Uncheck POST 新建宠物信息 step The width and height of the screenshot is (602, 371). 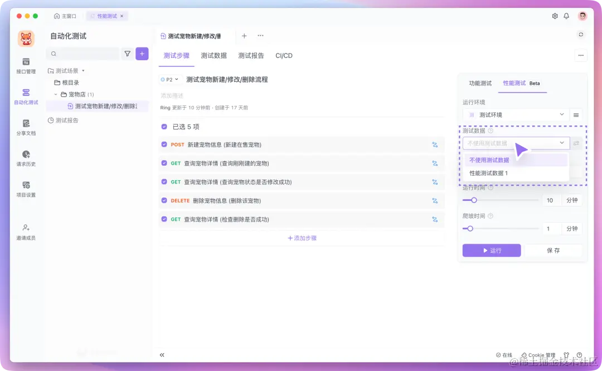click(x=164, y=144)
